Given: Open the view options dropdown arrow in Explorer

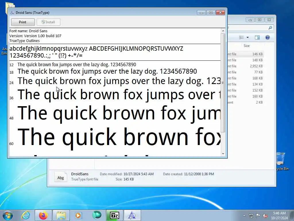Looking at the screenshot, I should (x=247, y=37).
